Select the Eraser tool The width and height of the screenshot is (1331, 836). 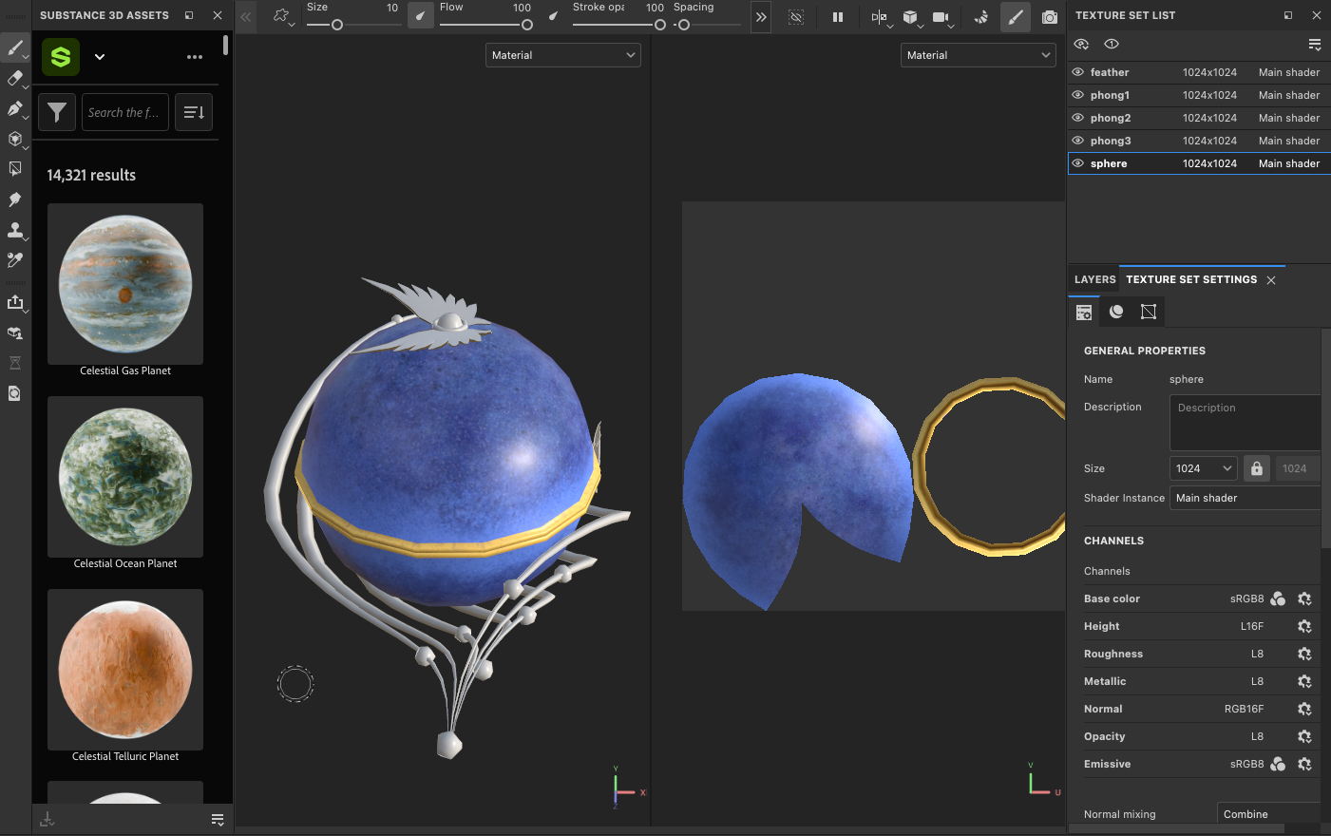click(15, 79)
